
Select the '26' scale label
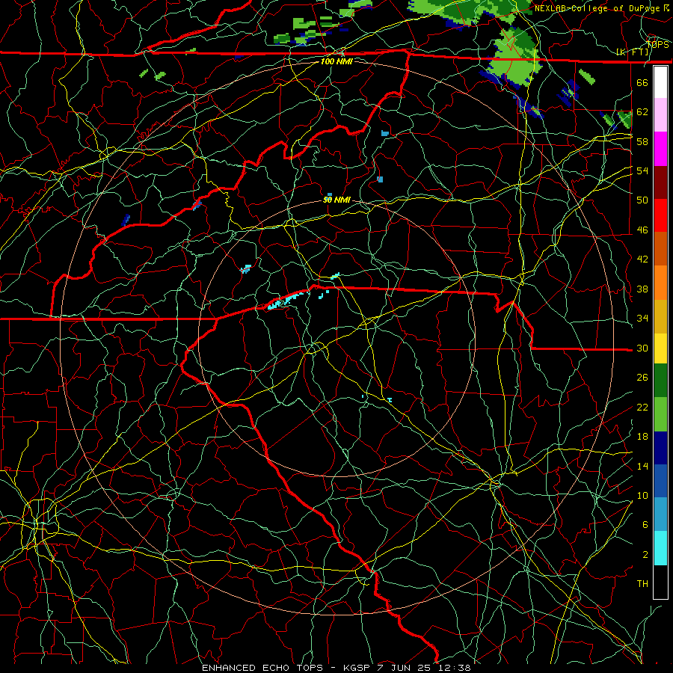coord(642,378)
